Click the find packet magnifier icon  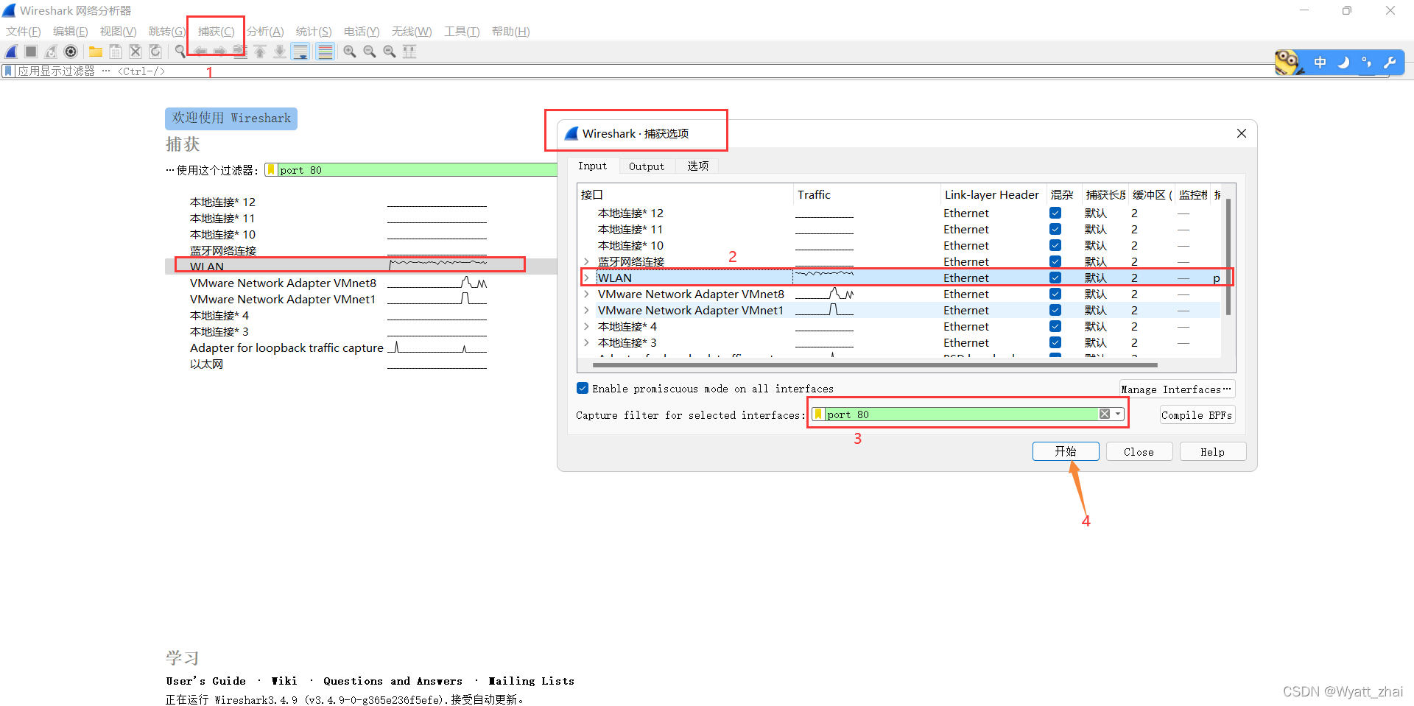[180, 52]
